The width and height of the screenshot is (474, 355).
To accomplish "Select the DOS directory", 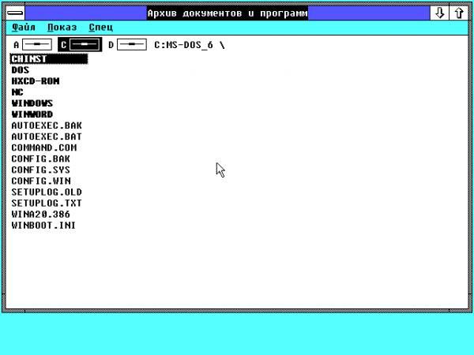I will click(21, 69).
